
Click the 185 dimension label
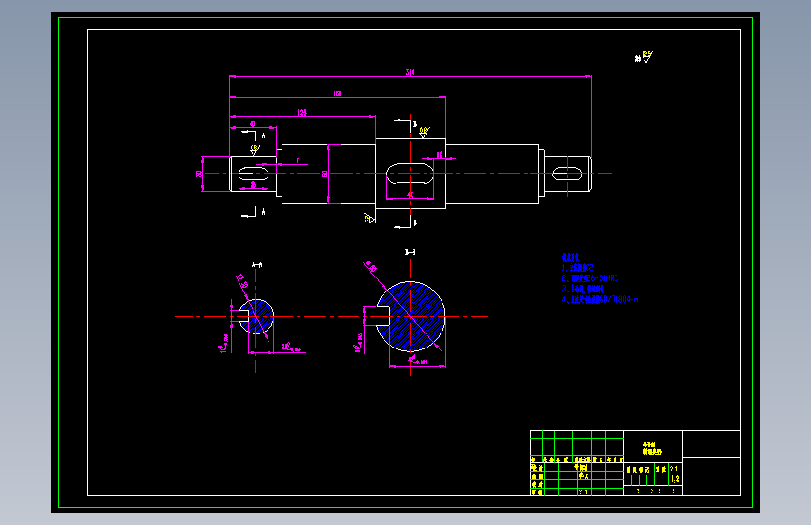click(337, 93)
